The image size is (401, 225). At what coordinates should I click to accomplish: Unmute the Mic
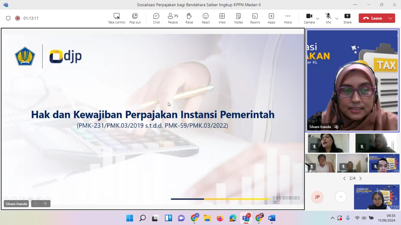click(x=328, y=18)
